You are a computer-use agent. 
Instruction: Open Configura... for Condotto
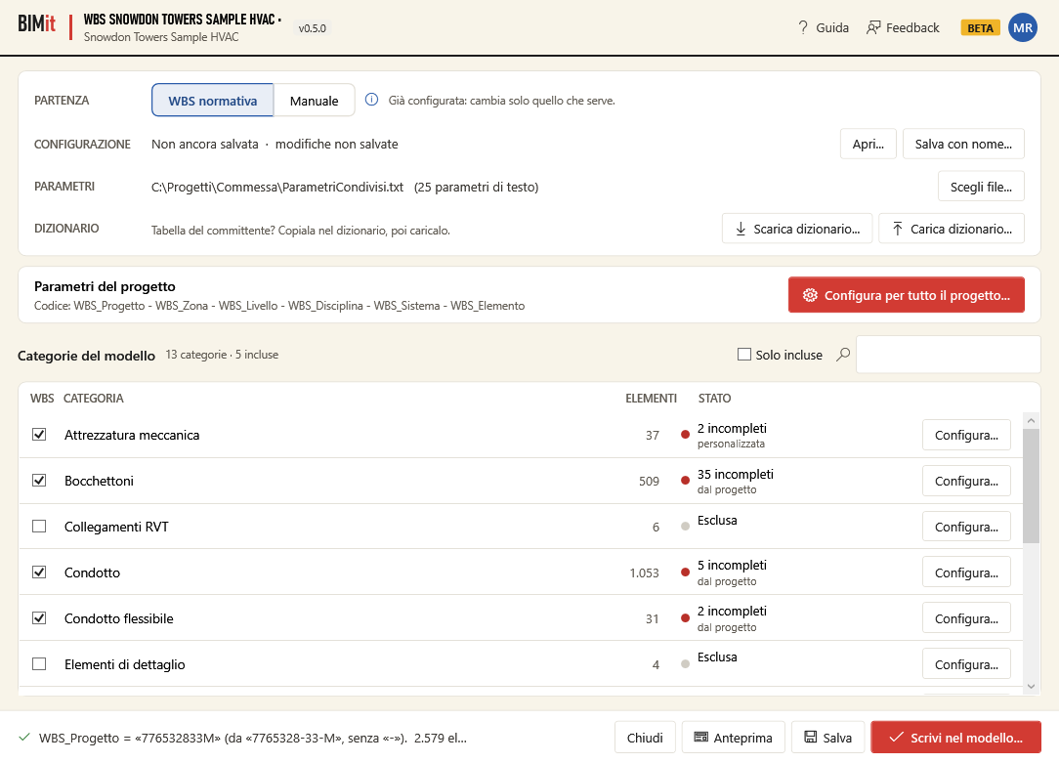966,572
